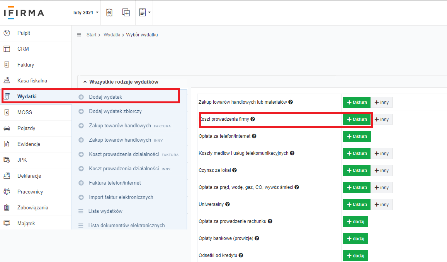Click dodaj for Opłata za prowadzenie rachunku
Image resolution: width=447 pixels, height=262 pixels.
(355, 221)
